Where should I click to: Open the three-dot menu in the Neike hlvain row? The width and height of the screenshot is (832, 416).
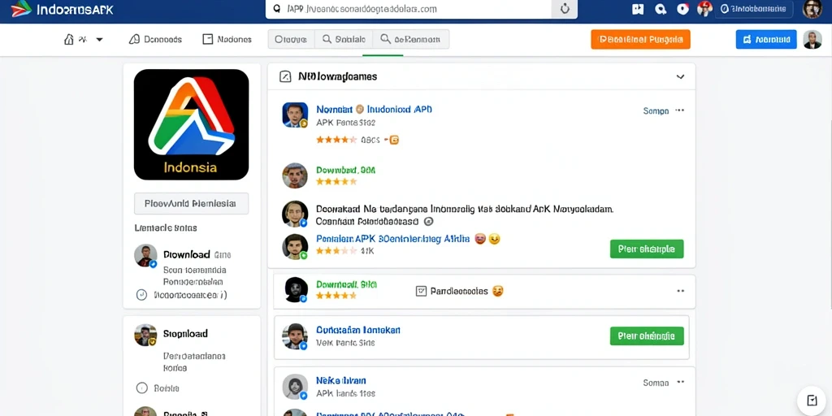tap(680, 382)
